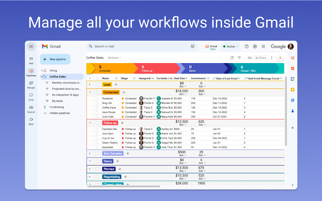The width and height of the screenshot is (322, 201).
Task: Open the Active status dropdown
Action: point(230,47)
